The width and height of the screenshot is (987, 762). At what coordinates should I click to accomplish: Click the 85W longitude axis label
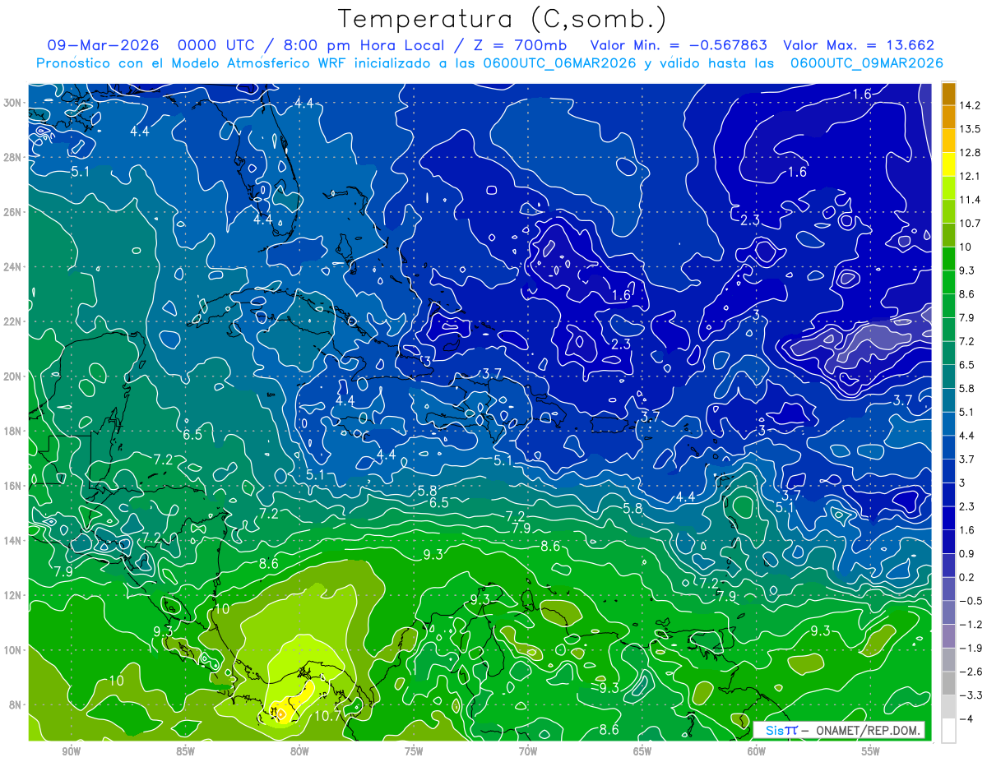click(x=185, y=751)
